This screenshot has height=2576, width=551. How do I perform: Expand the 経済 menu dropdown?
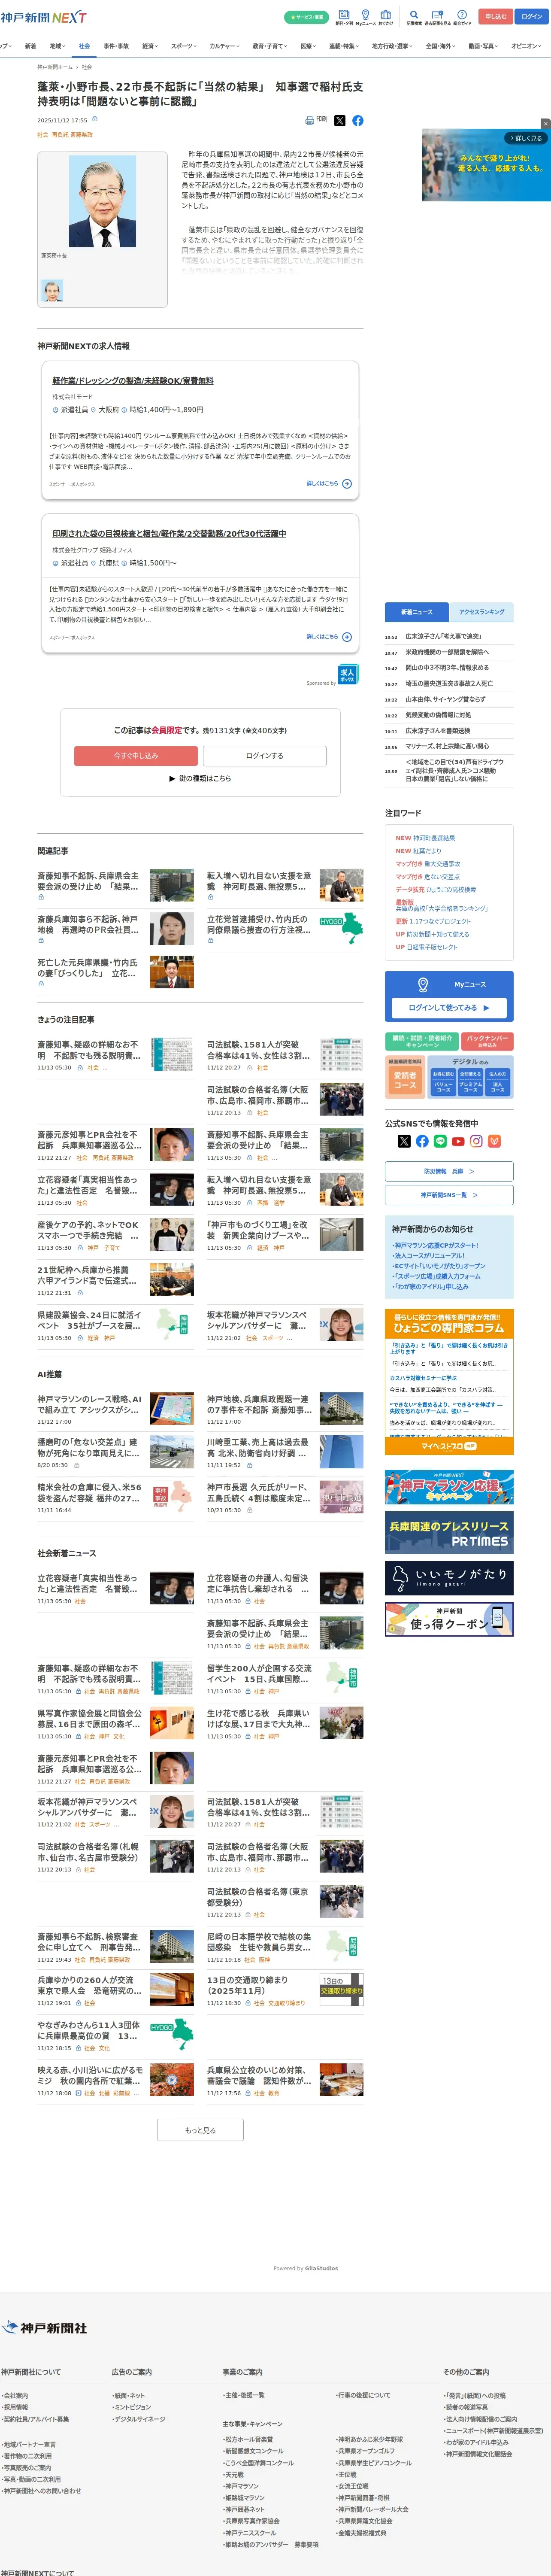(150, 46)
